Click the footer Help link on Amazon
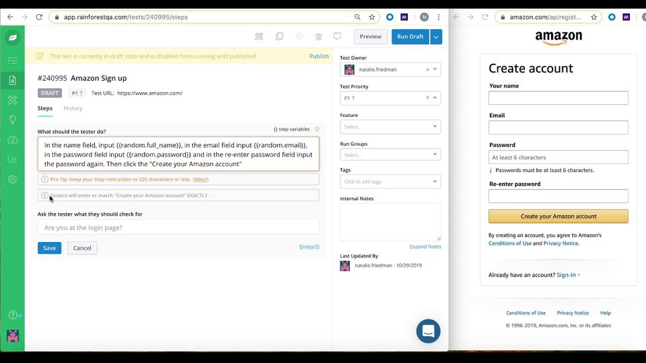Screen dimensions: 646x363 pyautogui.click(x=605, y=313)
